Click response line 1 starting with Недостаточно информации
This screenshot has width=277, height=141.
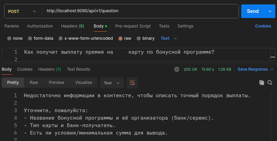(137, 96)
